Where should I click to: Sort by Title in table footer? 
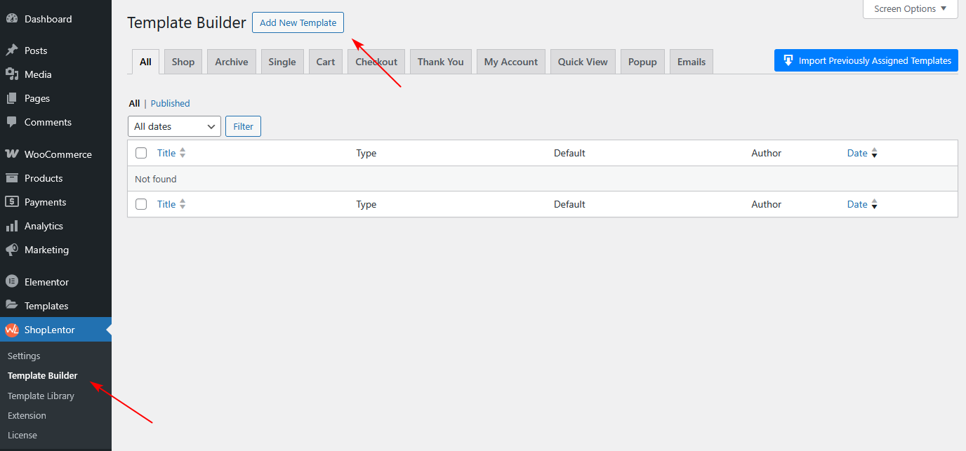pos(166,204)
